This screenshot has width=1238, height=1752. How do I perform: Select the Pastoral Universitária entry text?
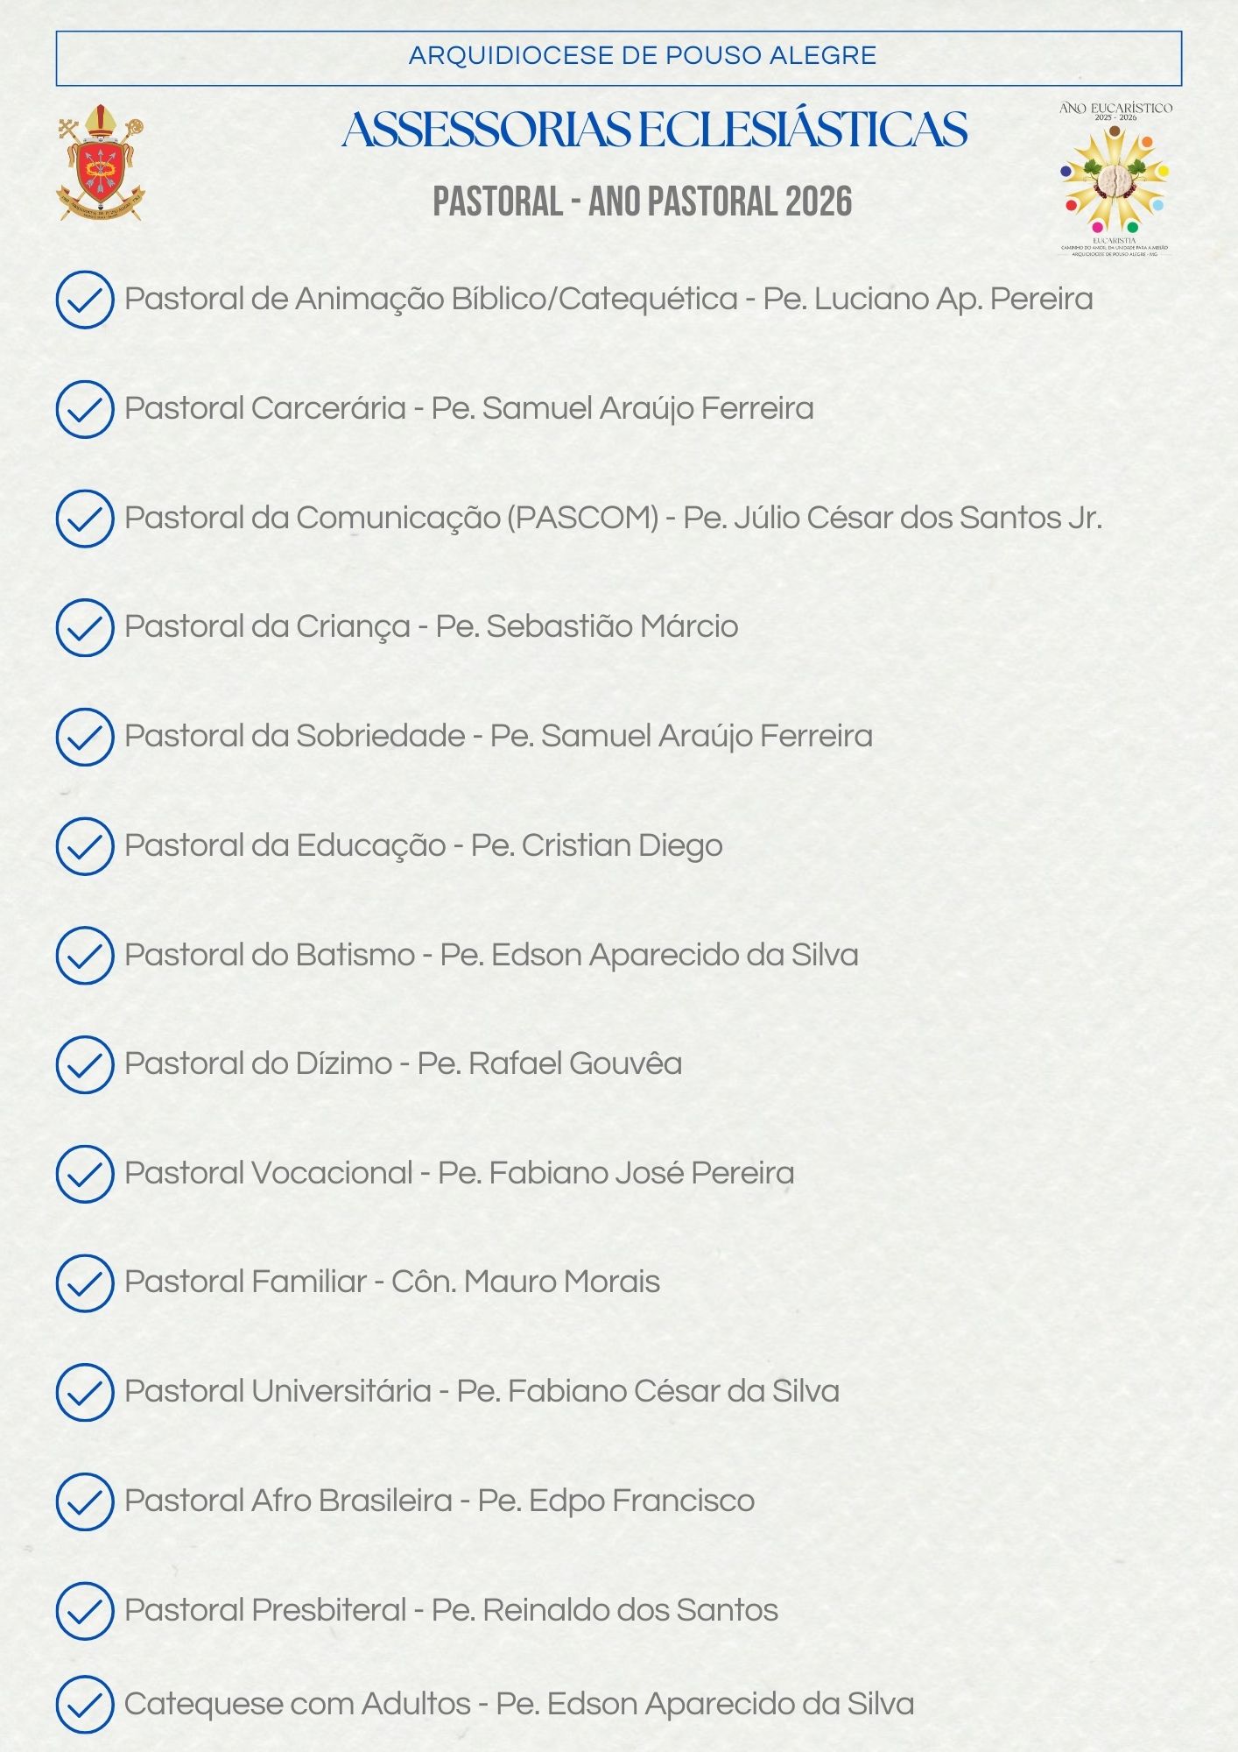click(482, 1391)
